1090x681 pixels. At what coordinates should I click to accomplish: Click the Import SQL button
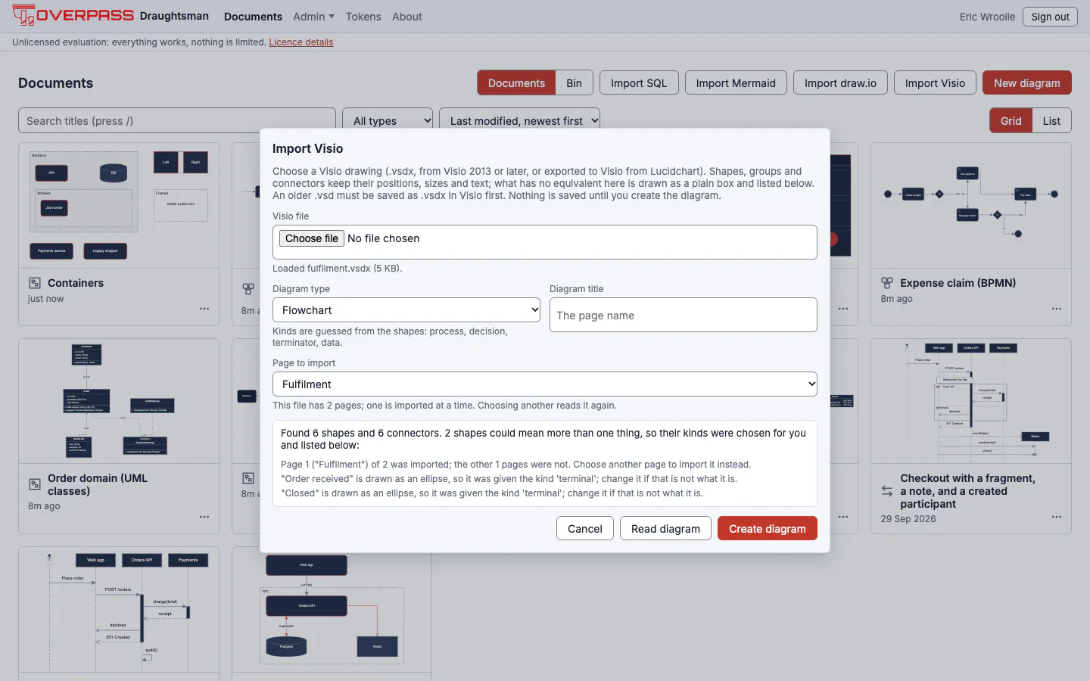coord(639,83)
